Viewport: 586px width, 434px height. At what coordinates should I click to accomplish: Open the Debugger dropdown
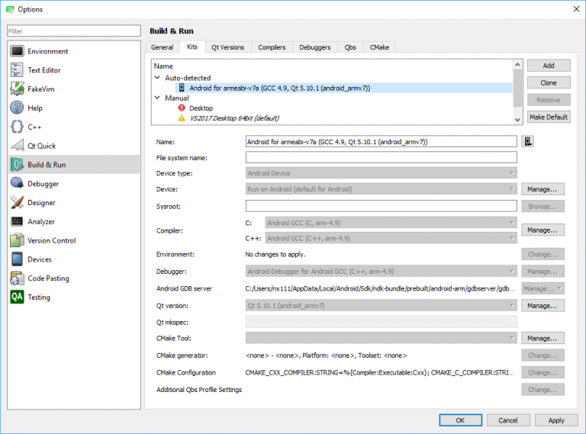(x=382, y=272)
